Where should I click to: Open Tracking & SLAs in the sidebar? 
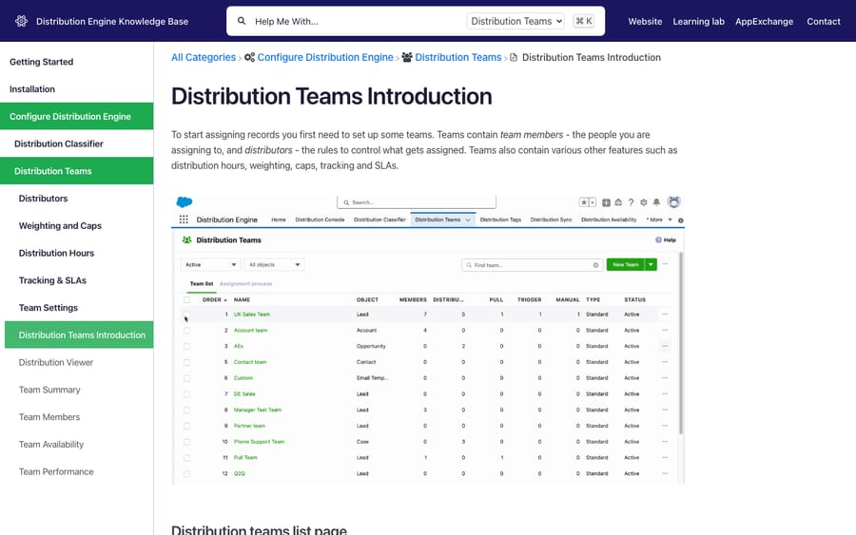[x=52, y=279]
